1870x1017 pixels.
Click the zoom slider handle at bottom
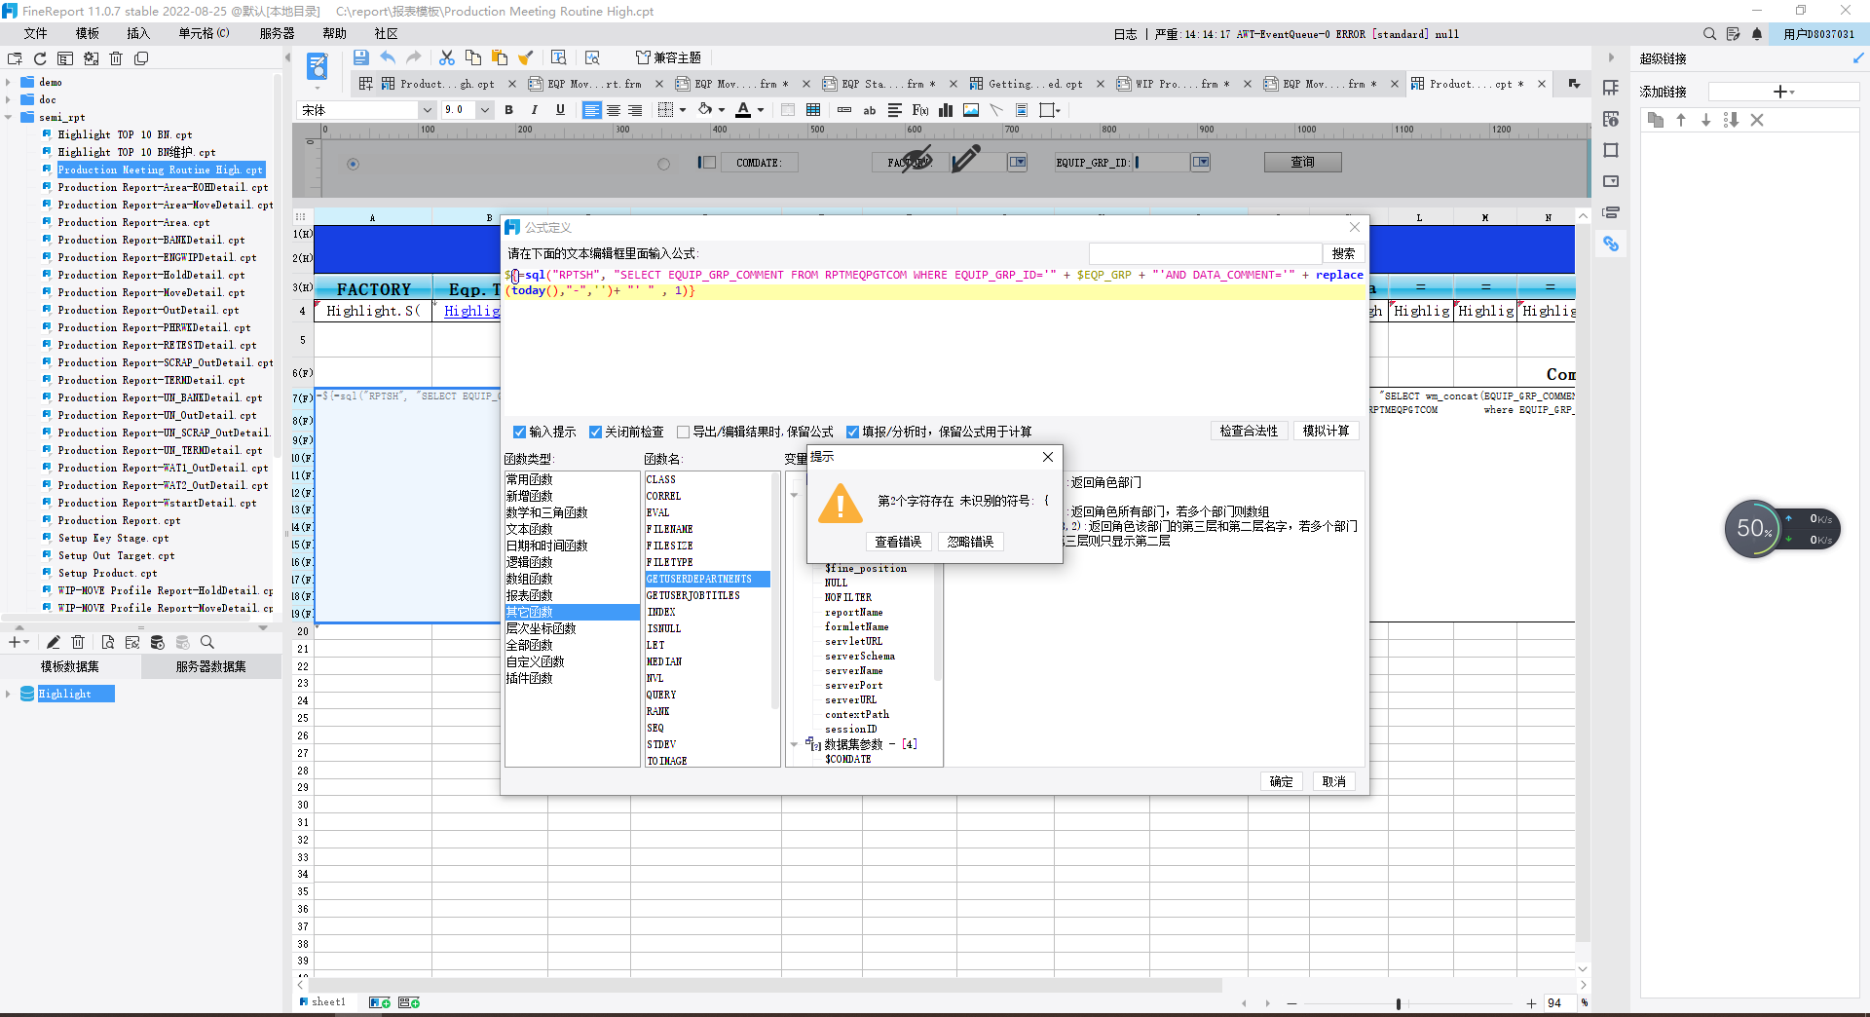tap(1399, 1003)
